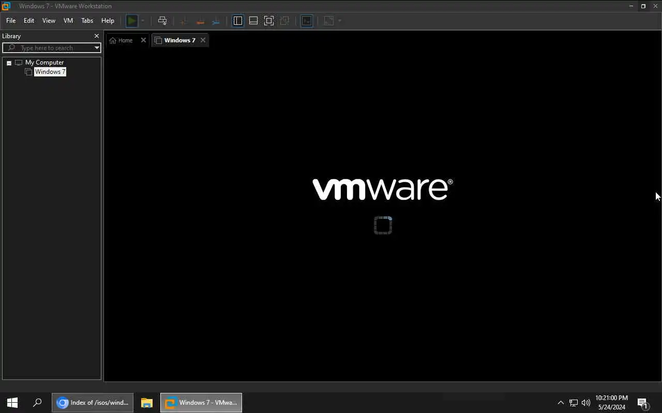Select Windows 7 VM in library tree
Screen dimensions: 662x413
[50, 72]
